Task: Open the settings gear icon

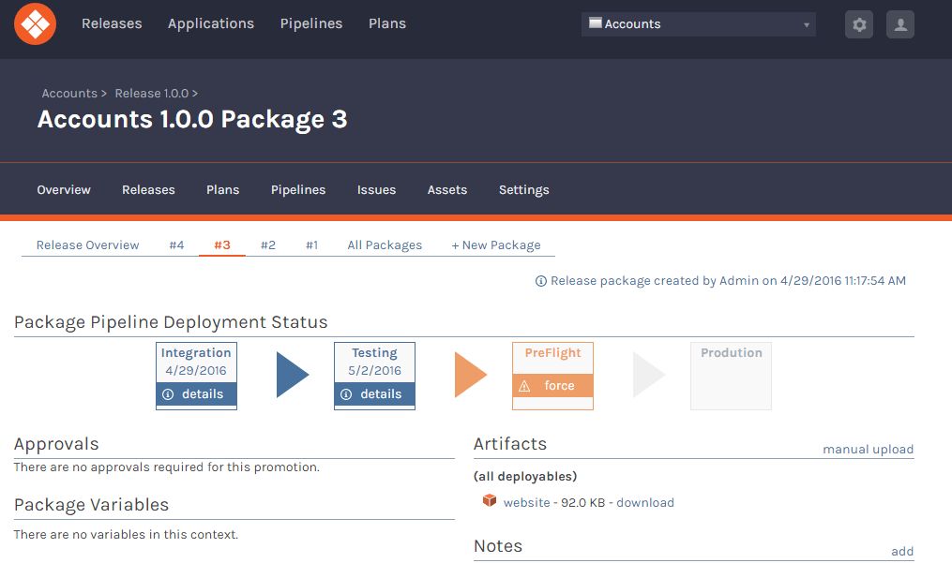Action: point(858,24)
